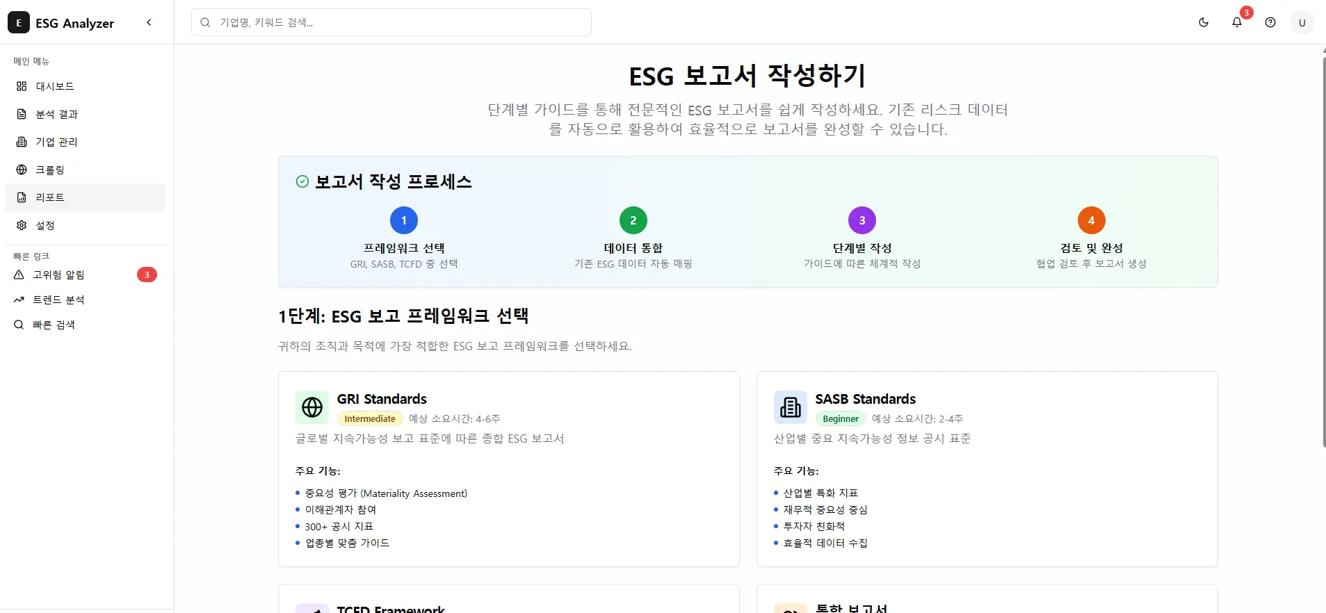Screen dimensions: 1326x613
Task: Select the SASB Standards framework card title
Action: 866,399
